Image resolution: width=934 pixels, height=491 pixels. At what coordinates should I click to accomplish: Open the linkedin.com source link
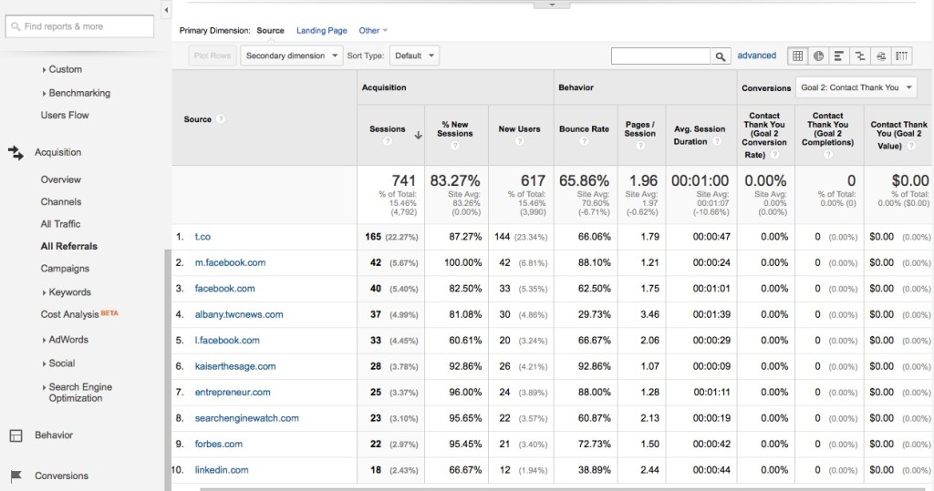click(x=222, y=470)
